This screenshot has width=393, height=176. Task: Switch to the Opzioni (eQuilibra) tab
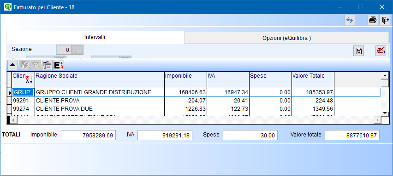287,38
